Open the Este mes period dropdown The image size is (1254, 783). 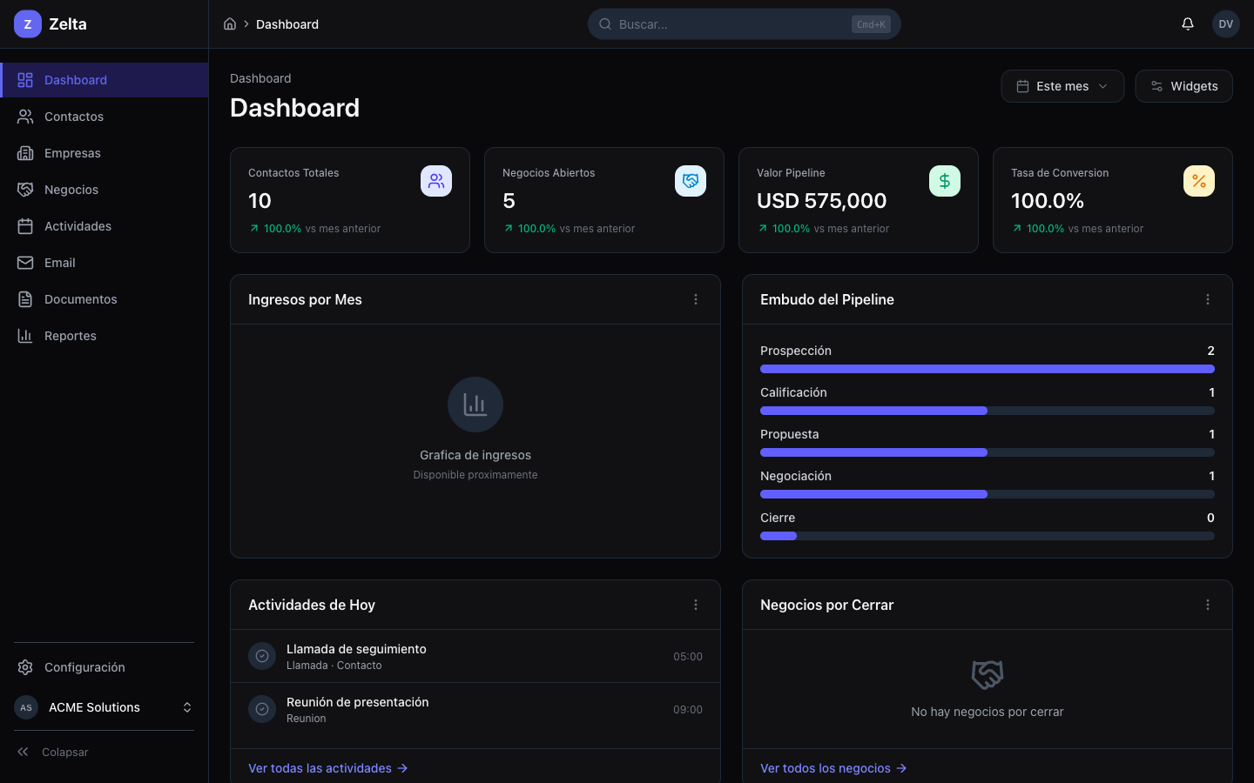[1062, 86]
